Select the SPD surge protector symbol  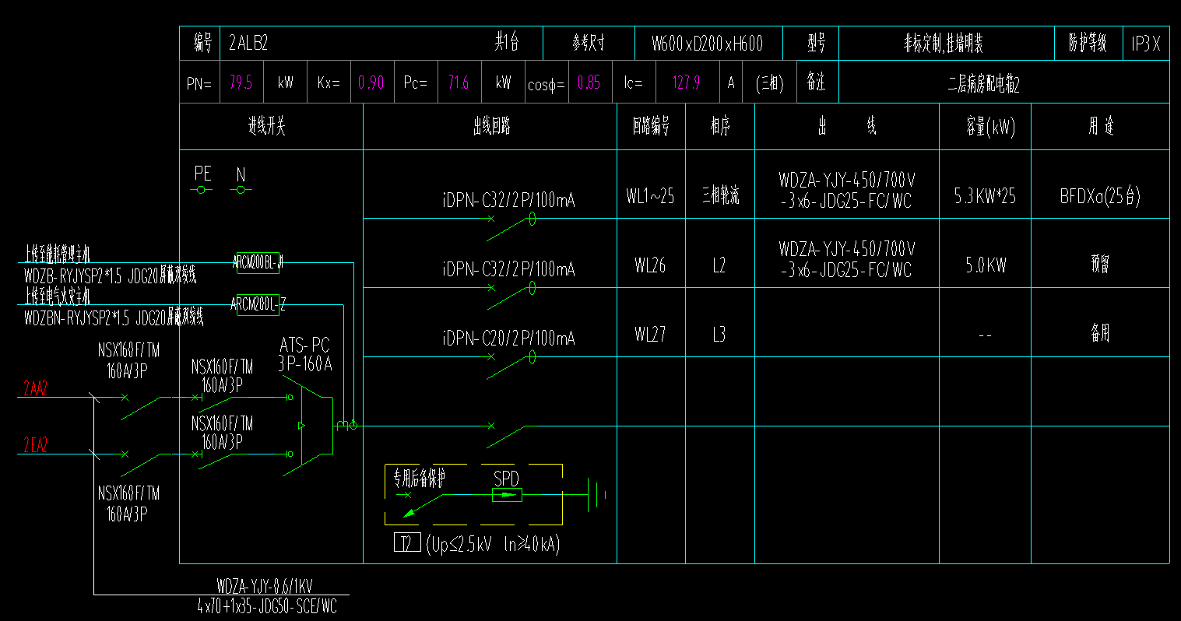[x=506, y=493]
